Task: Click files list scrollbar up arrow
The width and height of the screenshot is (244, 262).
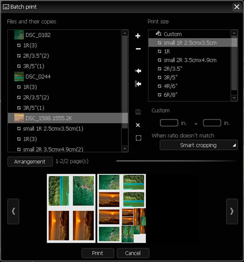Action: (x=125, y=33)
